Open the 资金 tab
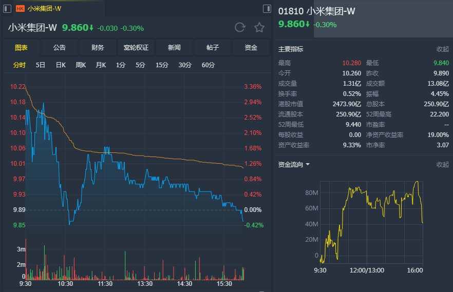 [251, 48]
